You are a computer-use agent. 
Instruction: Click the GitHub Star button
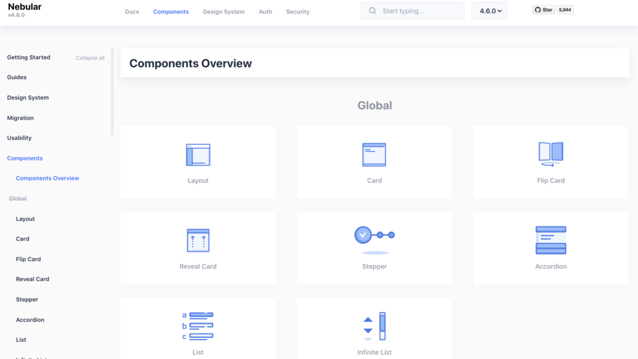coord(543,9)
